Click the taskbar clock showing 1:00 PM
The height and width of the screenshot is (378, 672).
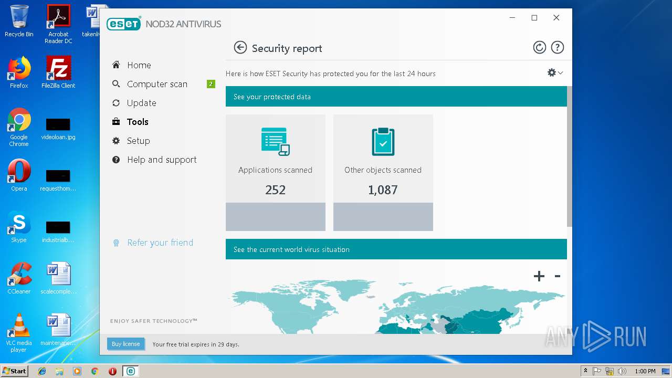click(645, 371)
